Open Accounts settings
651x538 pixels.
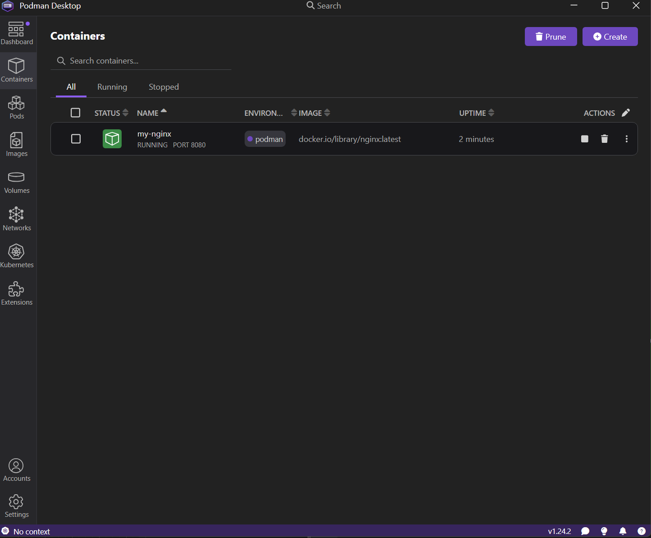point(17,470)
